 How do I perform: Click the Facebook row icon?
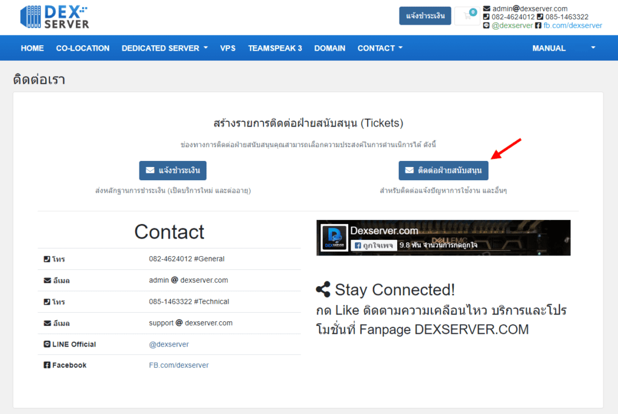(x=47, y=365)
